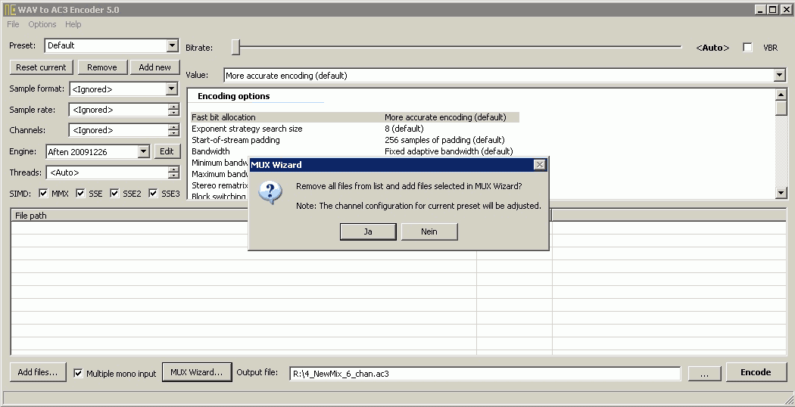Open the Value dropdown arrow
Image resolution: width=795 pixels, height=407 pixels.
(x=779, y=76)
